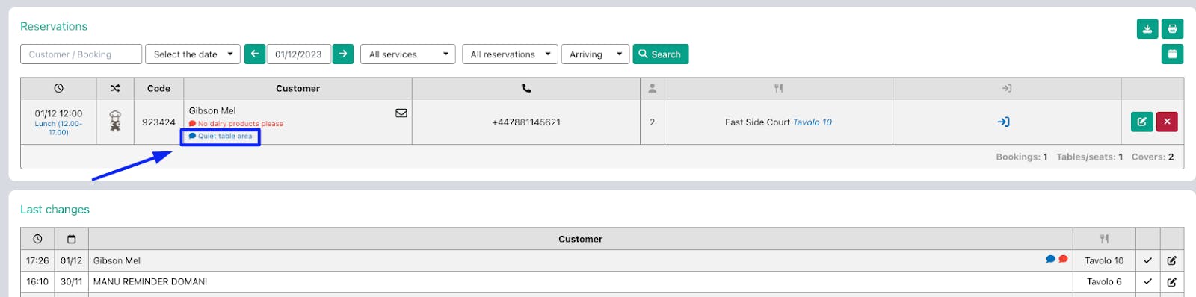The width and height of the screenshot is (1196, 297).
Task: Click the envelope icon for Gibson Mel
Action: 401,113
